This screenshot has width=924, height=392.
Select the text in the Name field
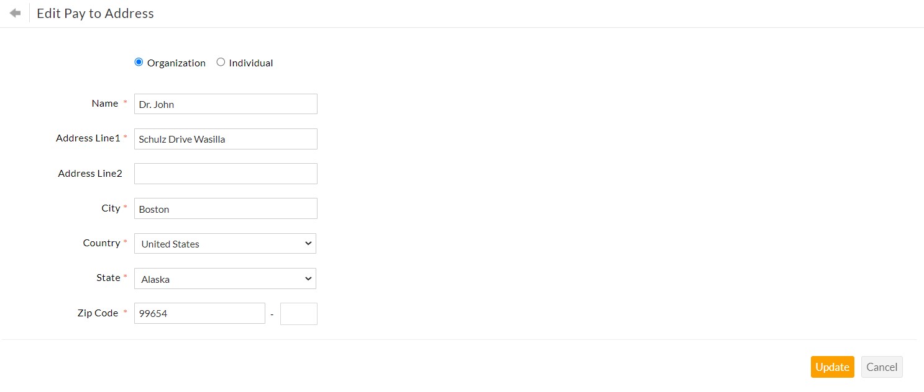226,104
